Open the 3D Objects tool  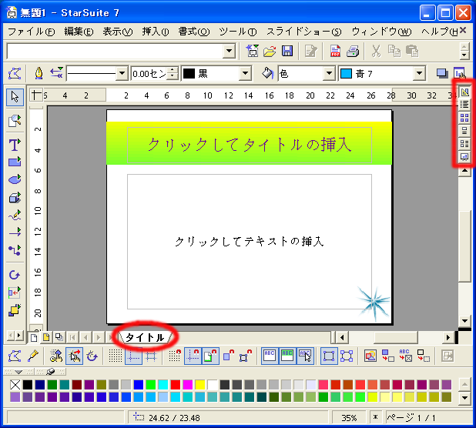(x=15, y=198)
